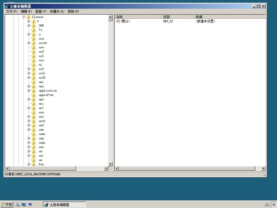Open the 编辑(E) menu
Screen dimensions: 277x208
(26, 11)
